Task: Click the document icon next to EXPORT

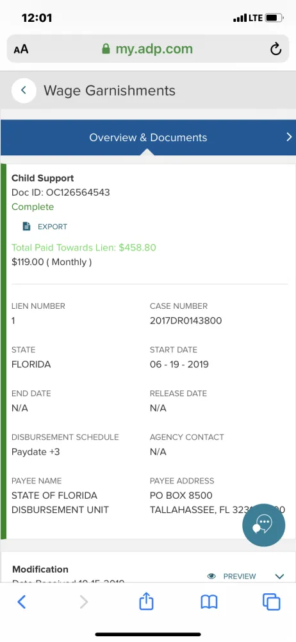Action: 26,227
